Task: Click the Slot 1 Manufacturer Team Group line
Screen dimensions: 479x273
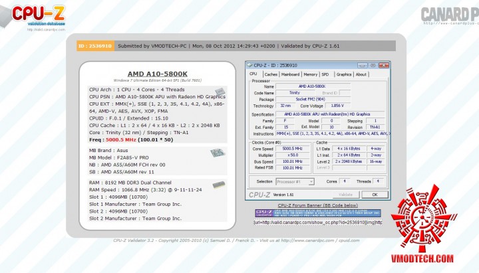Action: click(135, 204)
